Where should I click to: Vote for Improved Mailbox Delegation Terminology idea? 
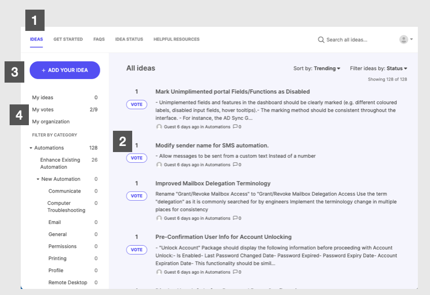(x=137, y=196)
